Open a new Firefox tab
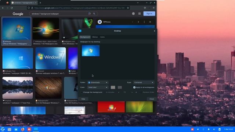This screenshot has height=132, width=235. pos(40,3)
